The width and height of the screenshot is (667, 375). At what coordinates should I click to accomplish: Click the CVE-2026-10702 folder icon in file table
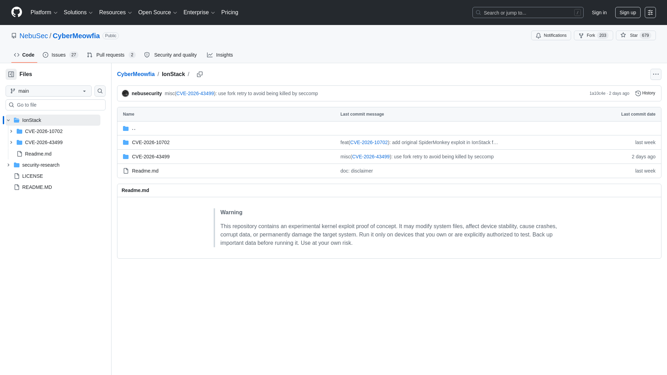[126, 142]
